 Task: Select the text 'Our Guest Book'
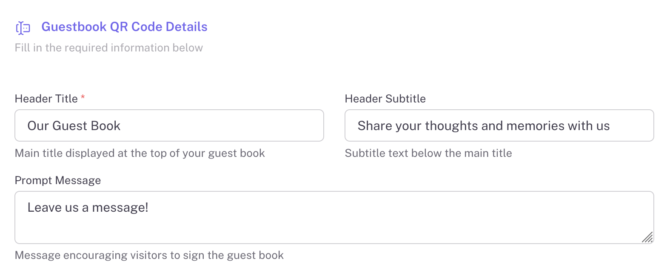click(x=74, y=125)
